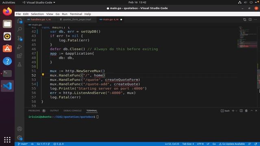Click into the terminal prompt input
This screenshot has width=260, height=146.
(97, 117)
